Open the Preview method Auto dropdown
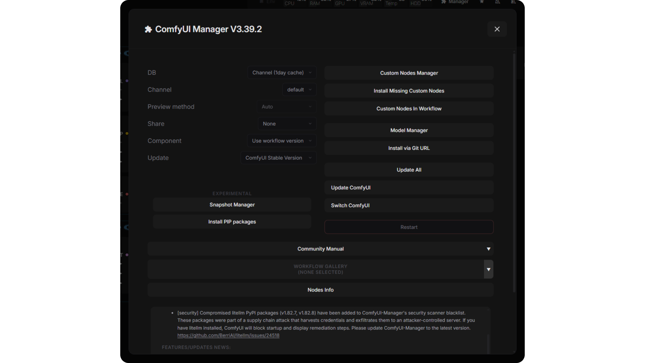This screenshot has width=645, height=363. (x=287, y=107)
